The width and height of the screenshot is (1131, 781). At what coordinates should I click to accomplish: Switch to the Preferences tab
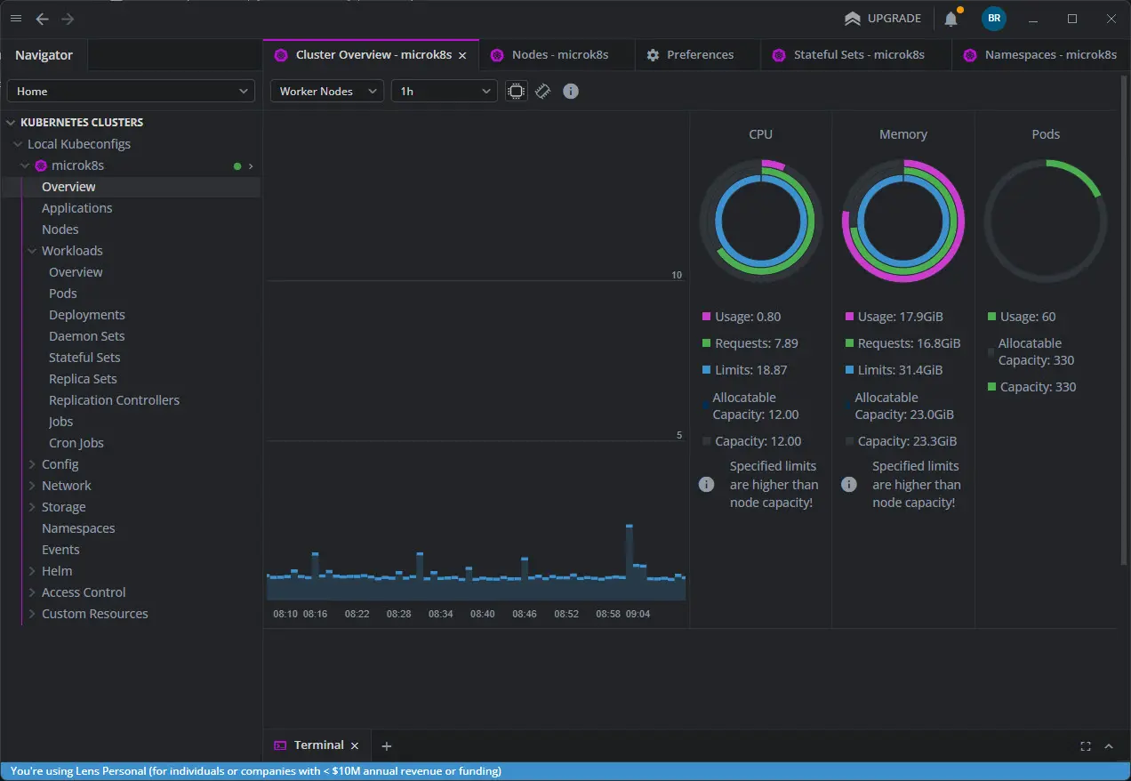699,55
